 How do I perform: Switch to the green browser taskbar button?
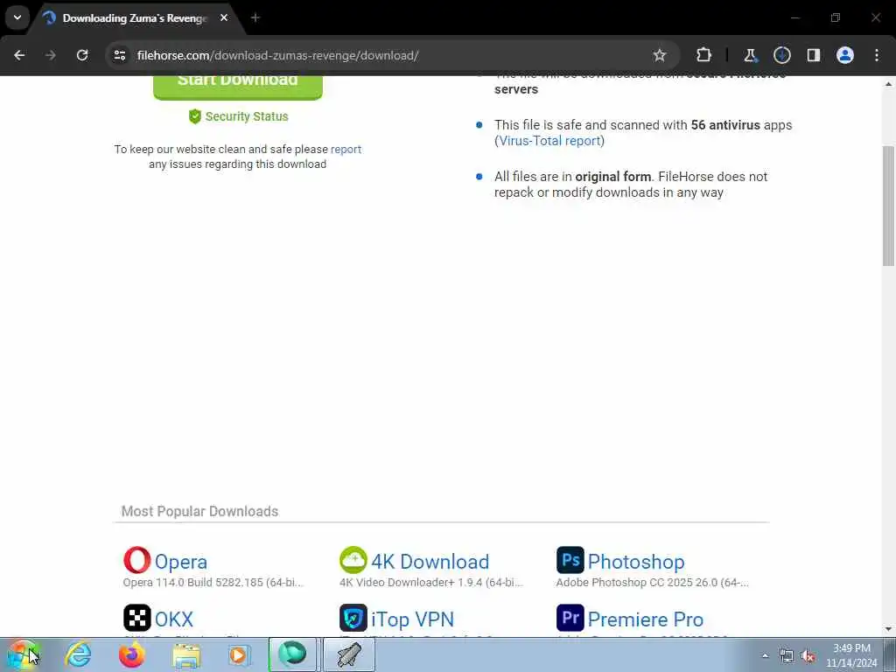click(x=292, y=654)
